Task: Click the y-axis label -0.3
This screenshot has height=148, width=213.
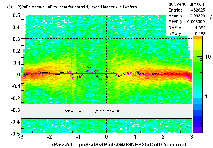Action: [x=16, y=110]
